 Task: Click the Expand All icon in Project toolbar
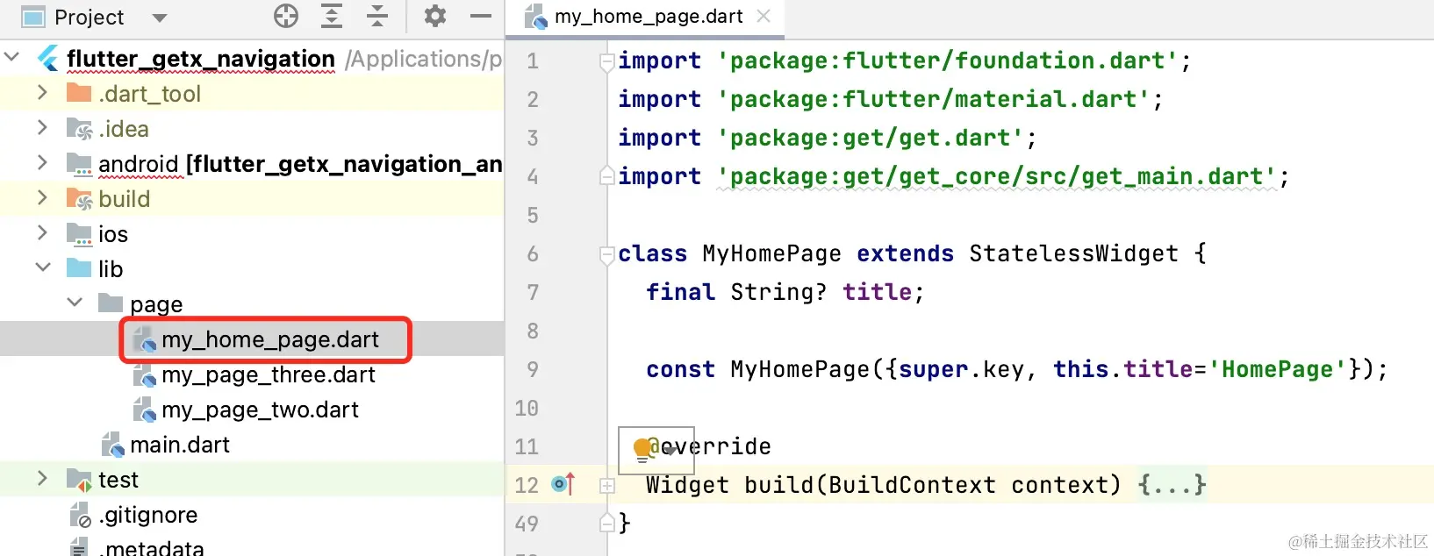coord(332,16)
